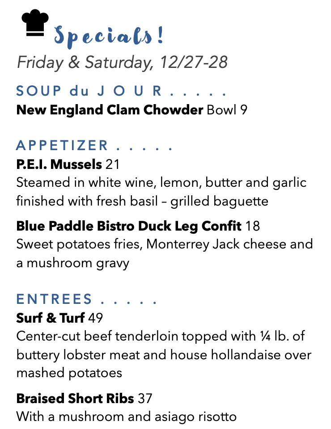Select the Surf & Turf item title
331x429 pixels.
(51, 318)
